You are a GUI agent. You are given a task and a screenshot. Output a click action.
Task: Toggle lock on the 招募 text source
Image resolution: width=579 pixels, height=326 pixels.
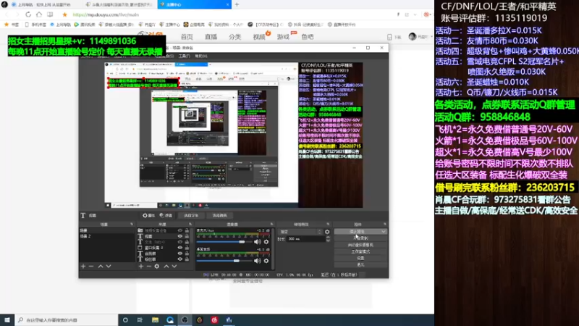click(x=187, y=236)
